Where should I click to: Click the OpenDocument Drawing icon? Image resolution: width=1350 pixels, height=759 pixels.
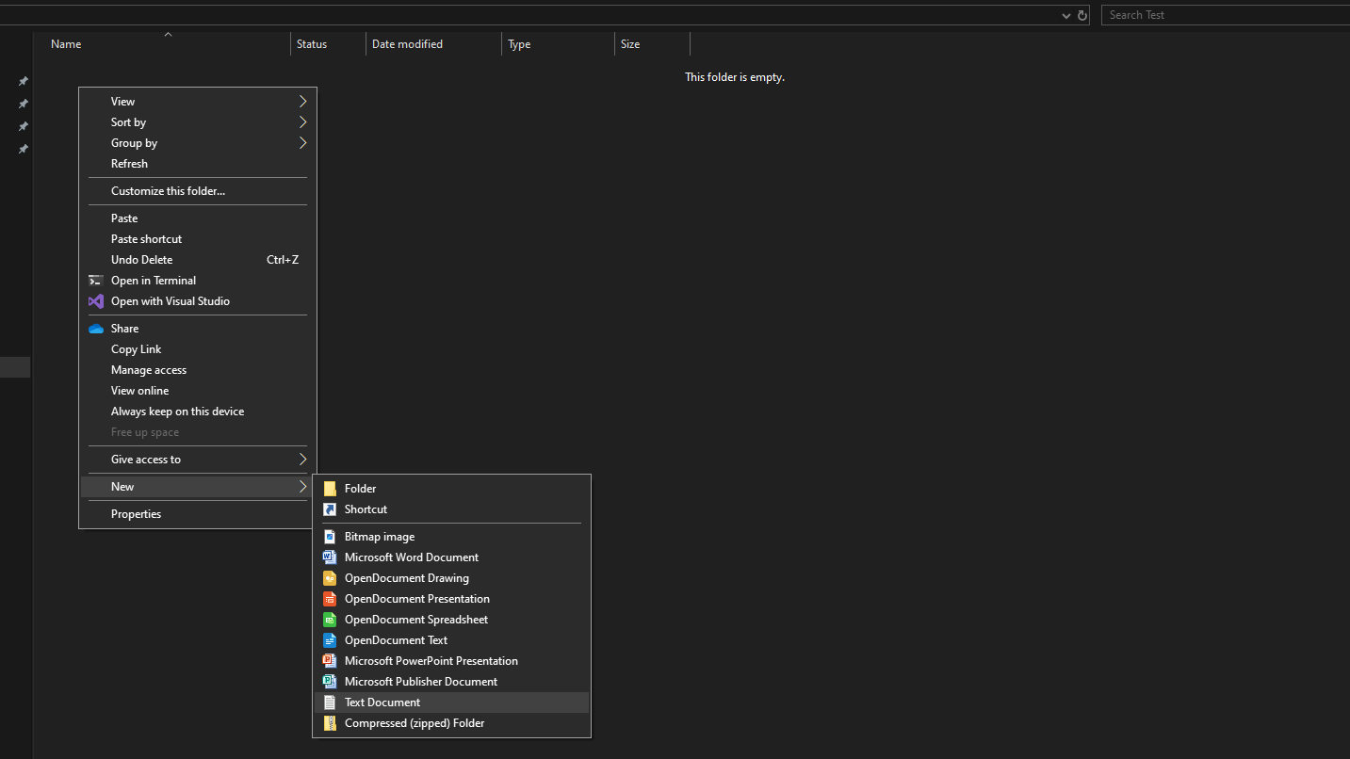click(330, 578)
